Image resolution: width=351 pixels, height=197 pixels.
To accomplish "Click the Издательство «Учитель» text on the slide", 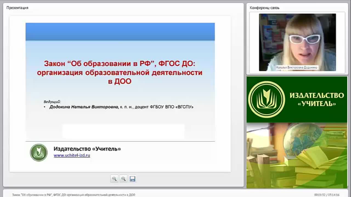I will [x=87, y=149].
